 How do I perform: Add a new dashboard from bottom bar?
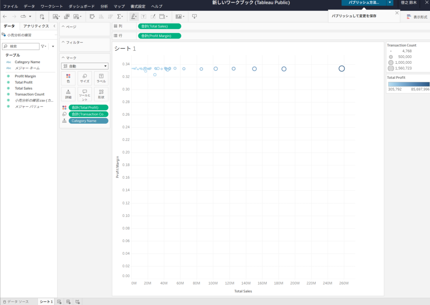tap(68, 302)
